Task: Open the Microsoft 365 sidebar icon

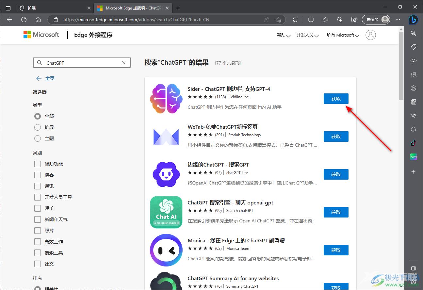Action: point(413,88)
